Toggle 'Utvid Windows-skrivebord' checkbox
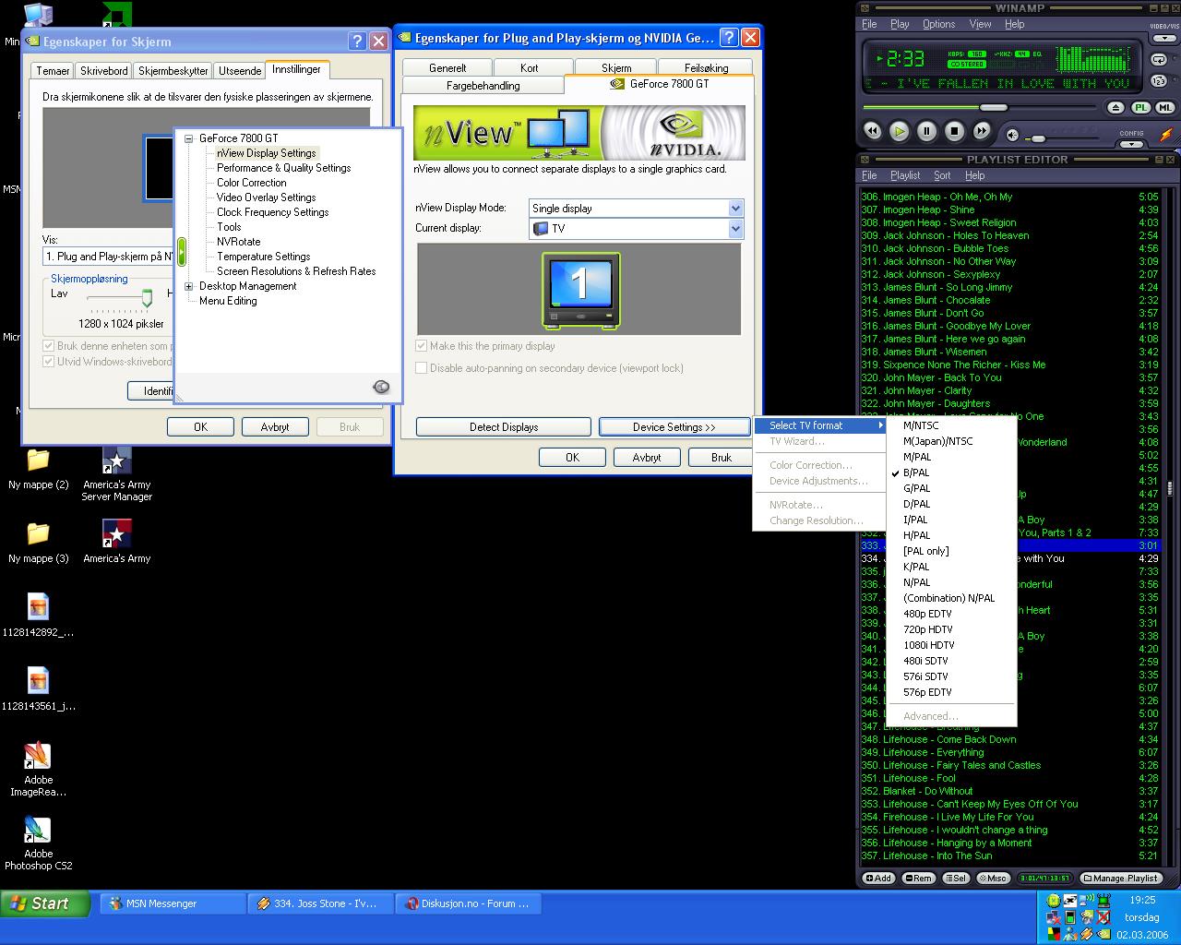The width and height of the screenshot is (1181, 945). [x=49, y=362]
